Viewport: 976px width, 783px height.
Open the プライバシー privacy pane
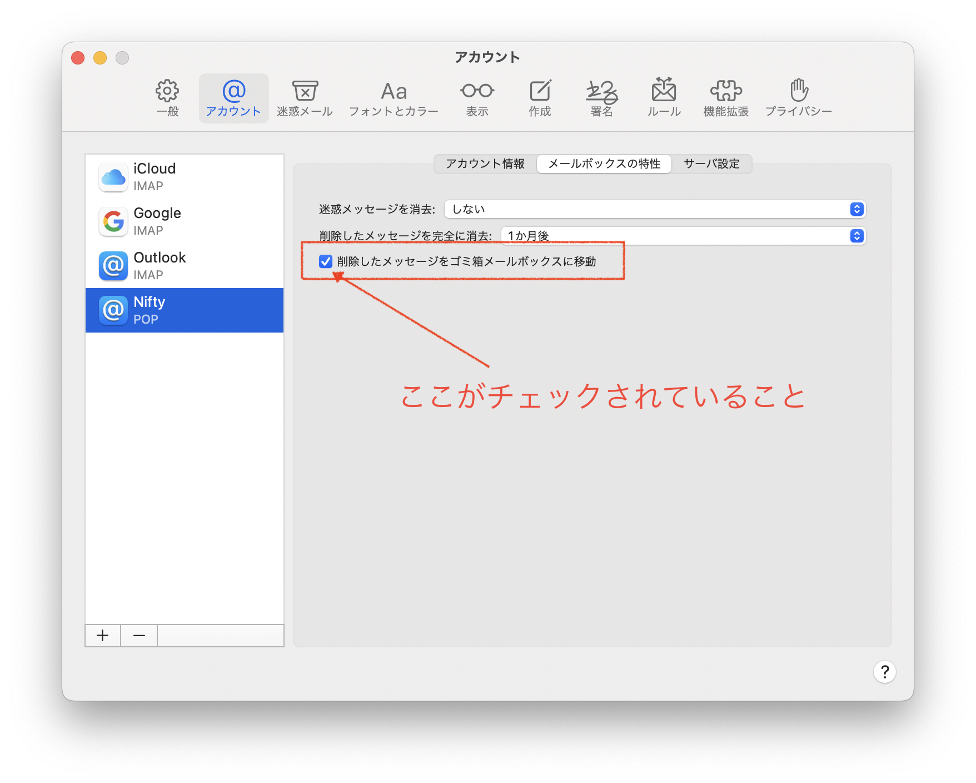[x=799, y=98]
